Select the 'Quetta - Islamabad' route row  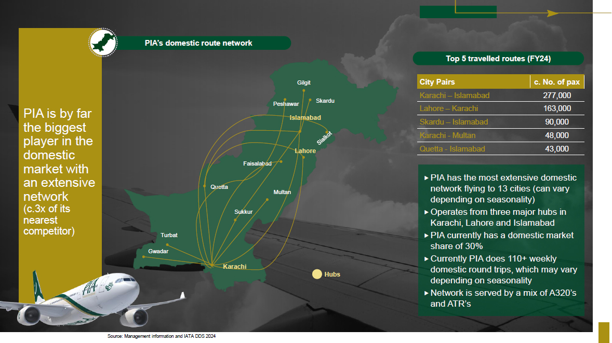click(x=501, y=148)
